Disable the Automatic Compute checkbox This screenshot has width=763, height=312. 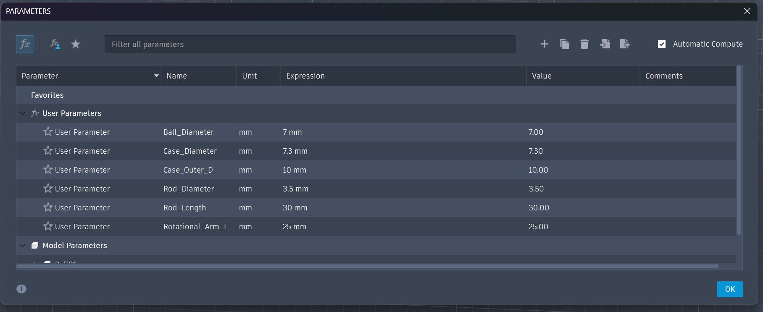tap(662, 44)
